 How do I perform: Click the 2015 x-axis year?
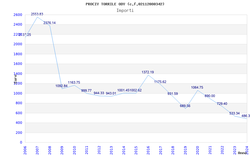coord(136,150)
